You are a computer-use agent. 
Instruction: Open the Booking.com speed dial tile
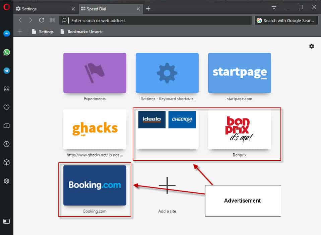(95, 185)
